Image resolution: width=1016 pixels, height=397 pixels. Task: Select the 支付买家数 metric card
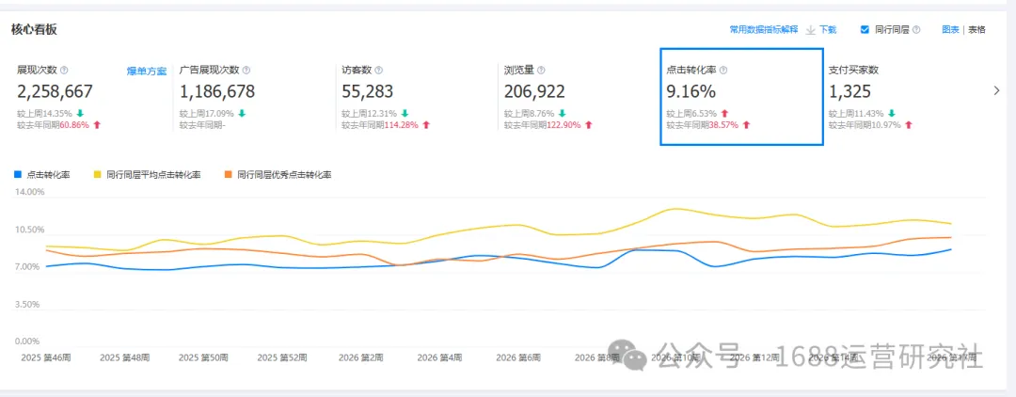point(905,97)
